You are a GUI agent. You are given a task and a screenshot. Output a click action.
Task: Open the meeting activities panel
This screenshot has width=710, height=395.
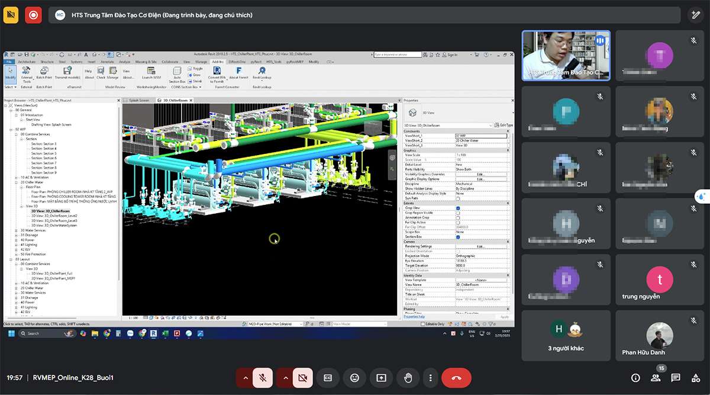point(695,378)
